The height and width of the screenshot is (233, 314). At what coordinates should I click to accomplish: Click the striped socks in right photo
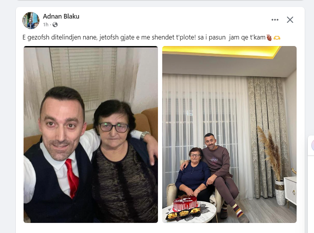click(x=238, y=211)
